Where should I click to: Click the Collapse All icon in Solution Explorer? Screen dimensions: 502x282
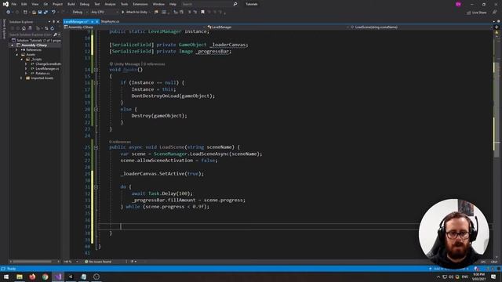point(46,28)
